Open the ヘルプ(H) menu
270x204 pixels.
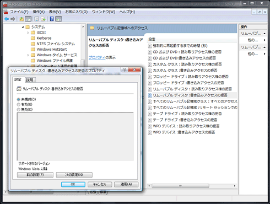coord(127,12)
